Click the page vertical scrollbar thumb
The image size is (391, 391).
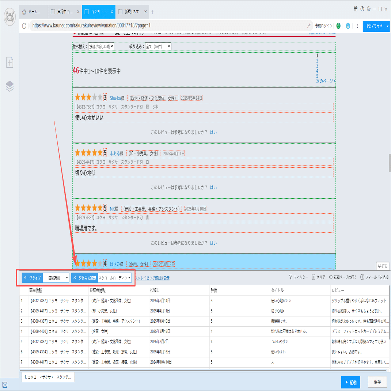pos(390,163)
